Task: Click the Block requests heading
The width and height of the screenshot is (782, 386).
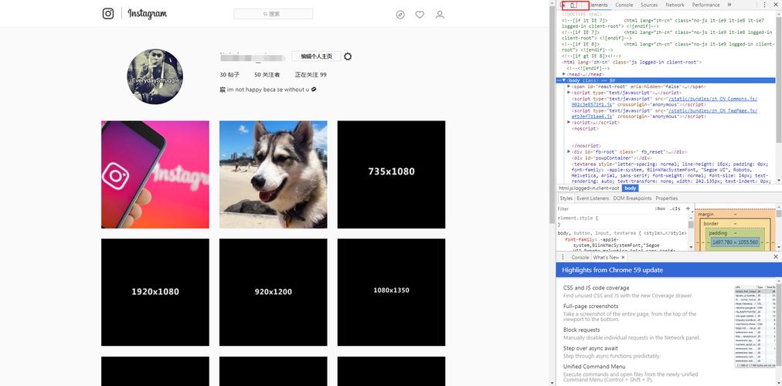Action: coord(582,330)
